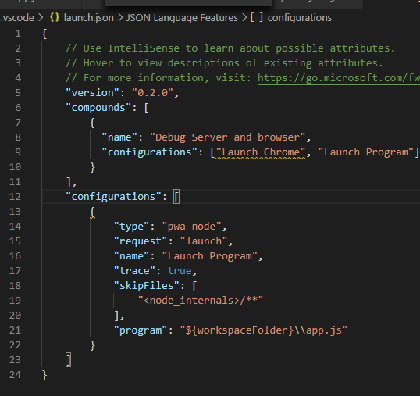Click the "0.2.0" version value

153,93
